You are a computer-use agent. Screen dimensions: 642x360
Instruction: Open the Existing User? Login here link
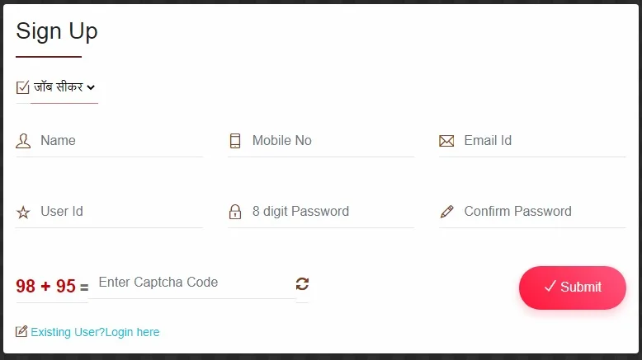(95, 332)
